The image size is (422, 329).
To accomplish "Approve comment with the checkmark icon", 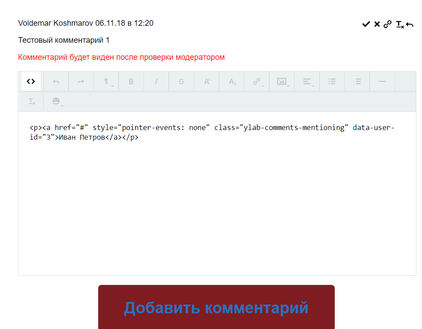I will pos(366,24).
